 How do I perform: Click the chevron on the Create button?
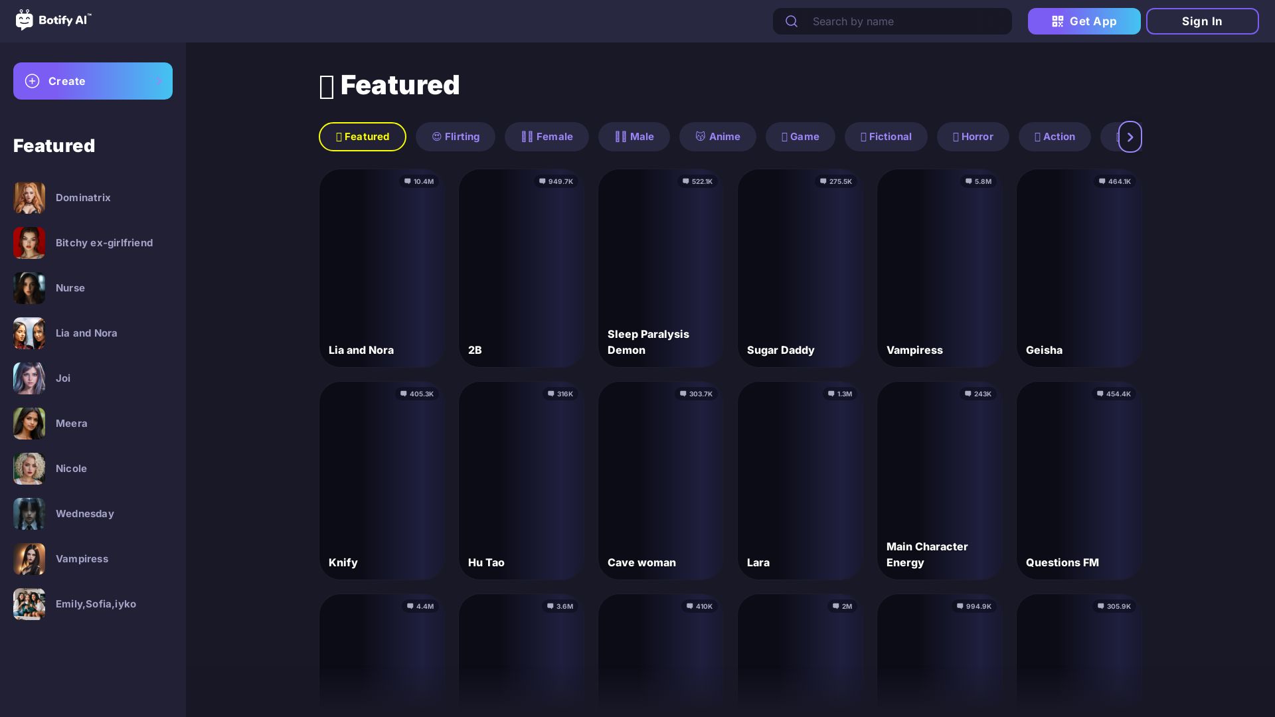click(159, 81)
